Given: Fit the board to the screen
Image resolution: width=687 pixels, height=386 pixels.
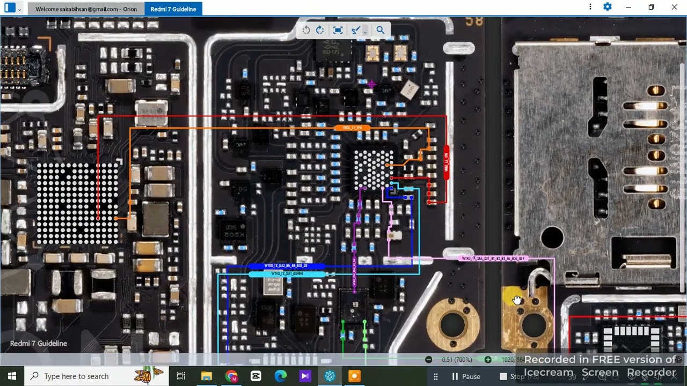Looking at the screenshot, I should pos(338,30).
